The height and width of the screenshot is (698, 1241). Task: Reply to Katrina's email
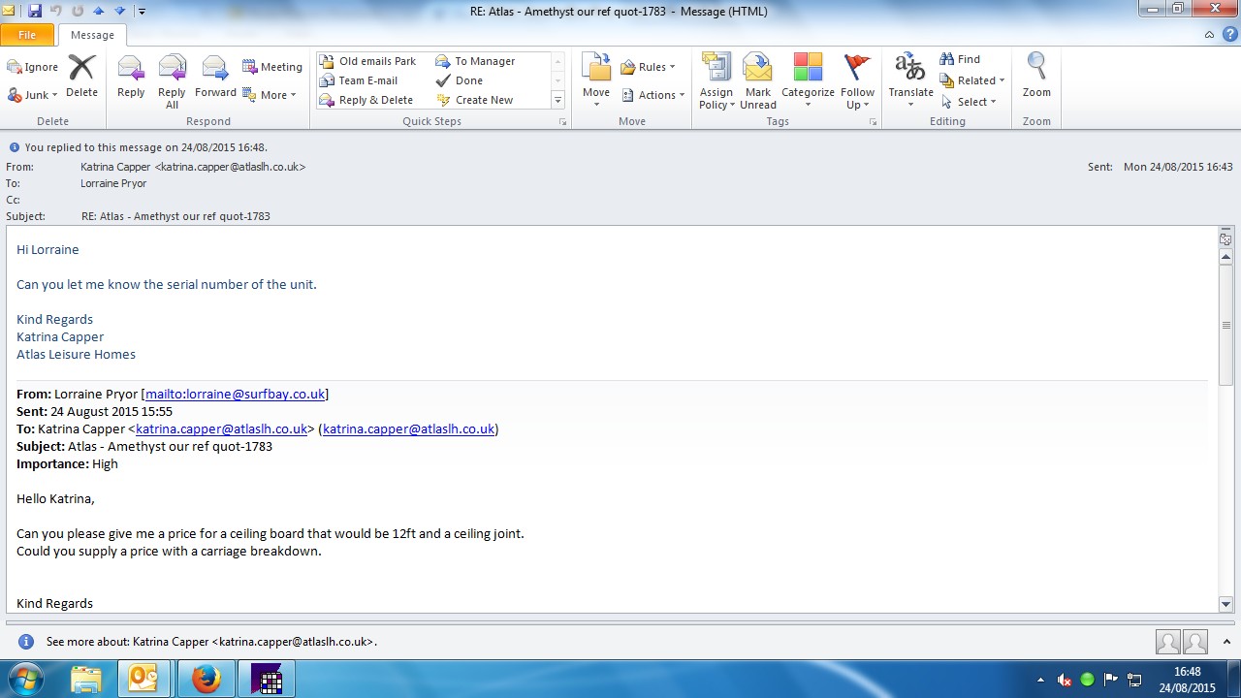coord(131,76)
